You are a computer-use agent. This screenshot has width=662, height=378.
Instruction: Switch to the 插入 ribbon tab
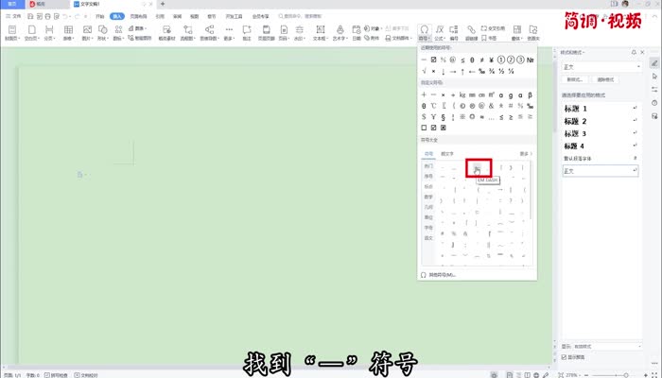[x=116, y=16]
